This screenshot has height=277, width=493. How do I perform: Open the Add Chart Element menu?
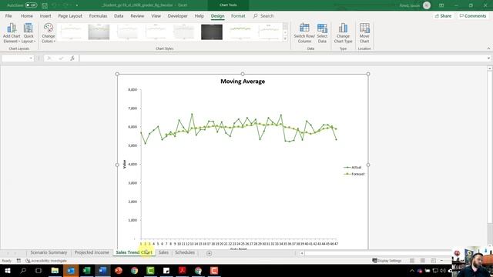pyautogui.click(x=12, y=33)
